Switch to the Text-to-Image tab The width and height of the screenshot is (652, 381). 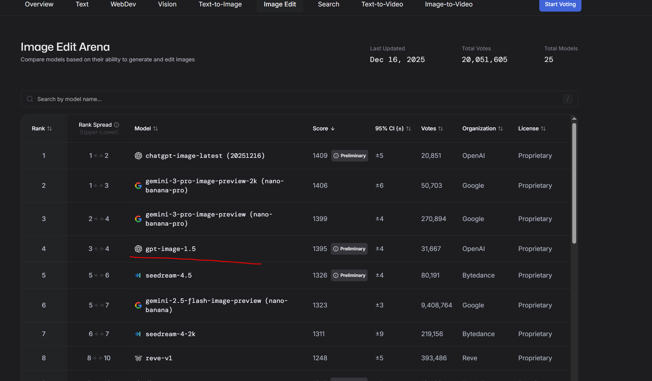pos(220,4)
